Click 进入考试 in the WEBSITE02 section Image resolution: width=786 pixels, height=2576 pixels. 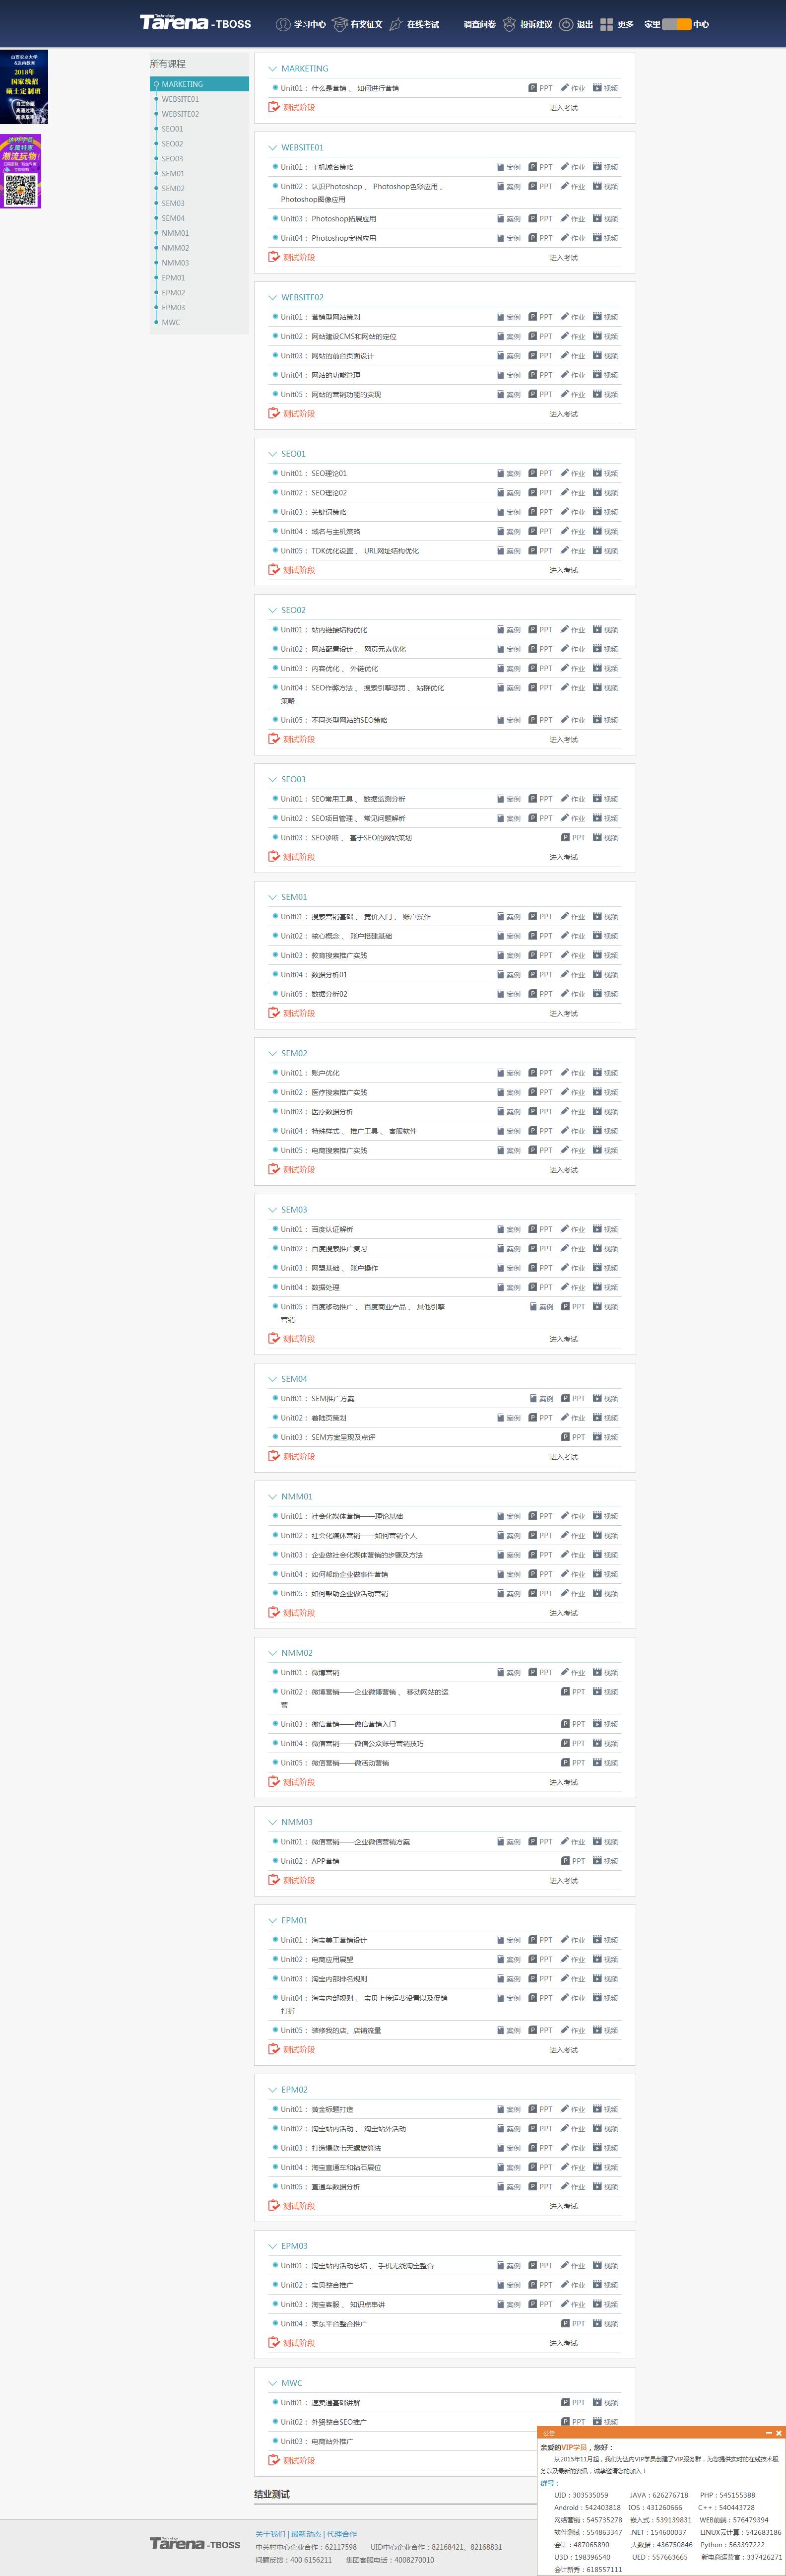point(564,414)
